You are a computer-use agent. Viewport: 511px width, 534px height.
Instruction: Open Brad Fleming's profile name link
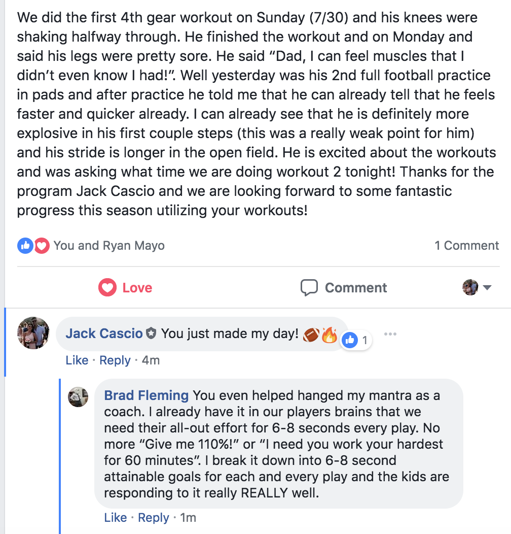click(x=146, y=395)
